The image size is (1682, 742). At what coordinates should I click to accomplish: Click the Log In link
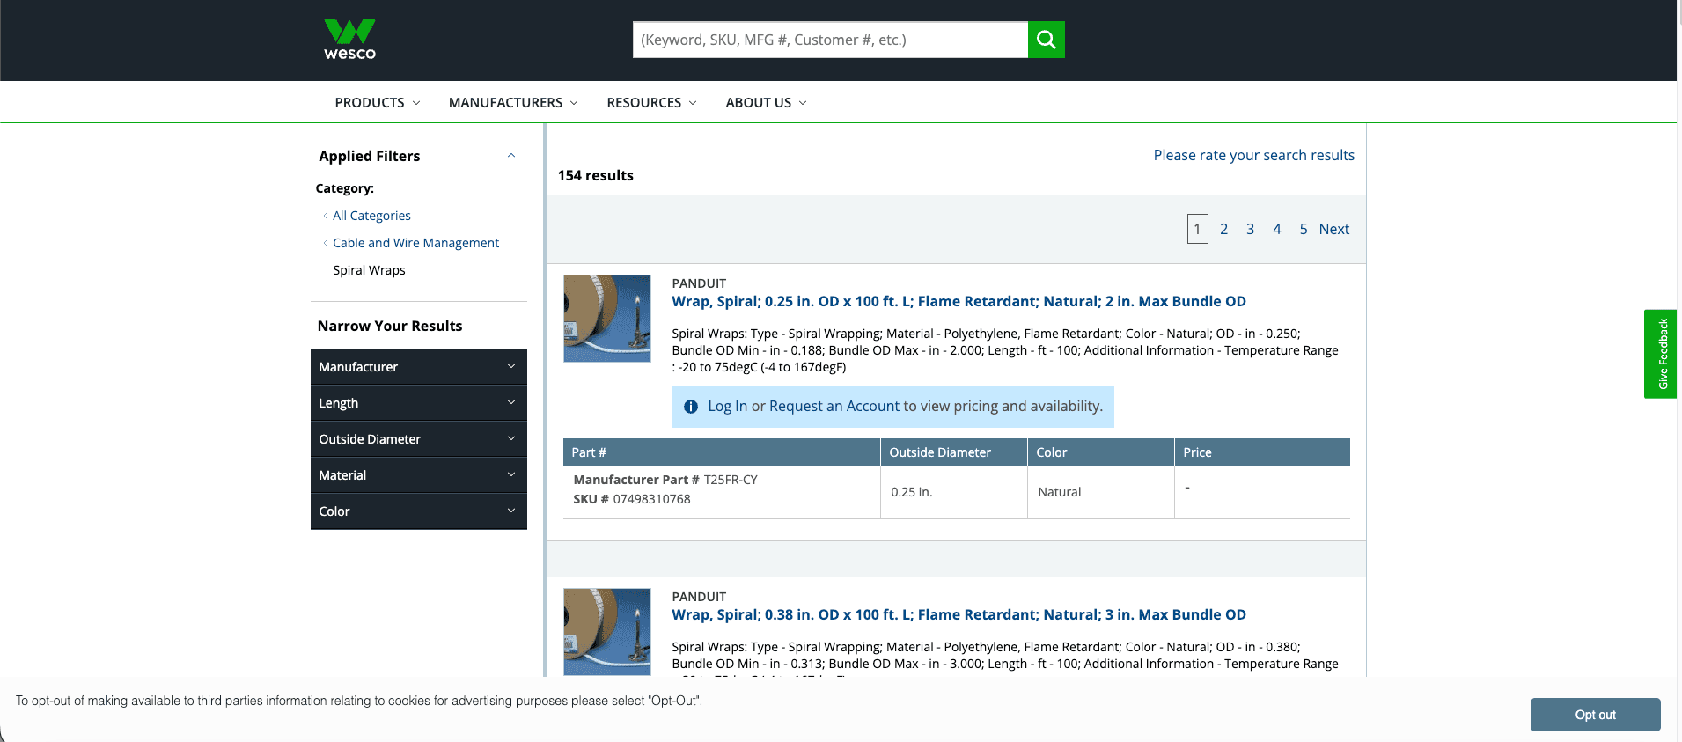[728, 407]
